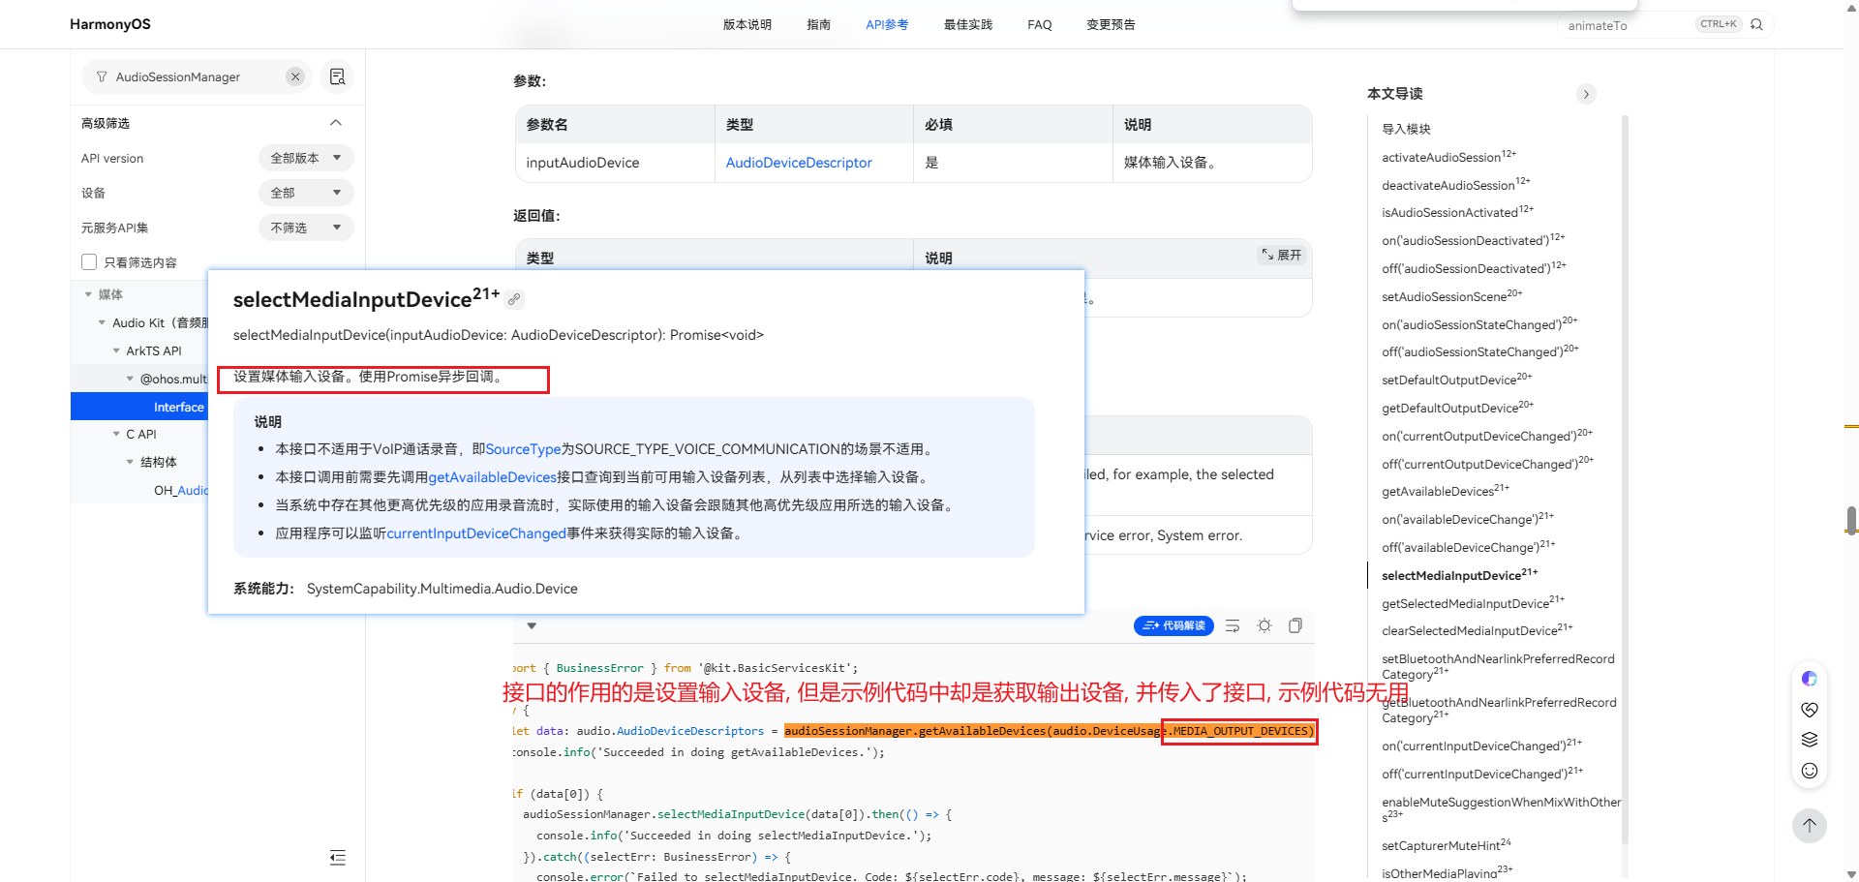Image resolution: width=1859 pixels, height=882 pixels.
Task: Jump to isOtherMediaPlaying in outline
Action: pos(1447,871)
